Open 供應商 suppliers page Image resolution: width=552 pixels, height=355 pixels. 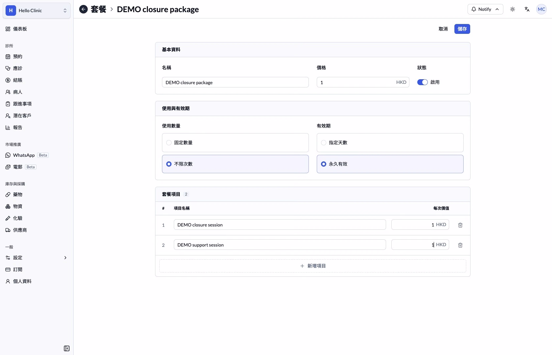coord(36,230)
